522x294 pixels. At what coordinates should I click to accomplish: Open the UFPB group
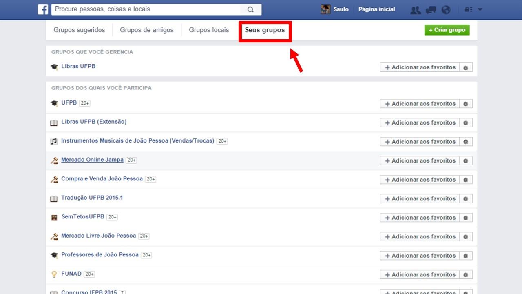pos(69,103)
